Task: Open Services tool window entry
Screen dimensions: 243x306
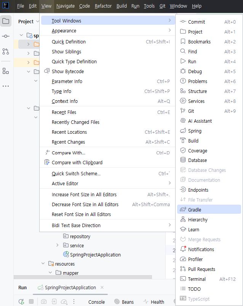Action: [x=209, y=101]
